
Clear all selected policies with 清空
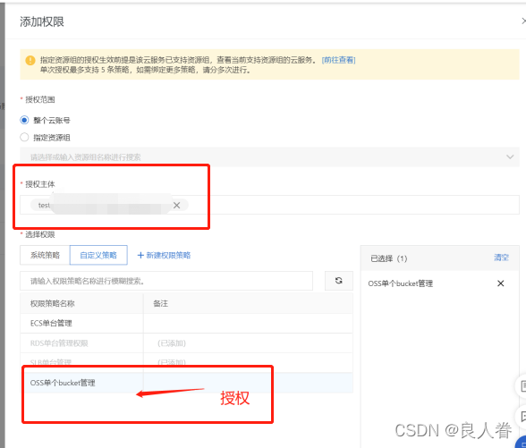click(501, 258)
